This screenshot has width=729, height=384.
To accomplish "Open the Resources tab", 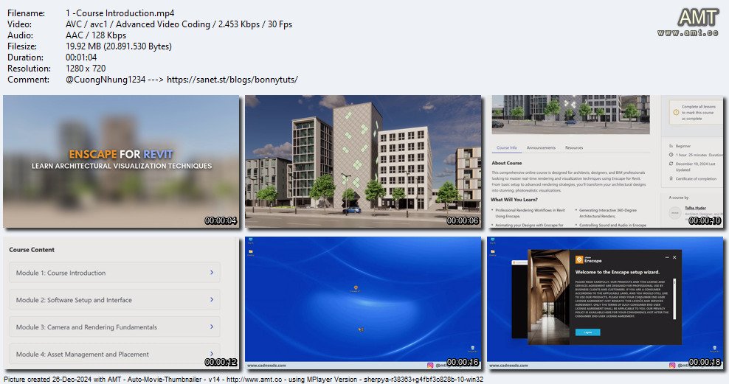I will (x=574, y=147).
